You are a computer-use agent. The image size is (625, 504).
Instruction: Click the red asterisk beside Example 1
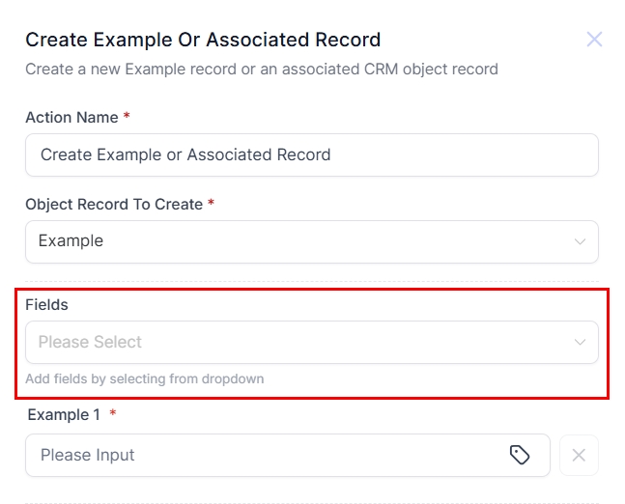pos(113,414)
